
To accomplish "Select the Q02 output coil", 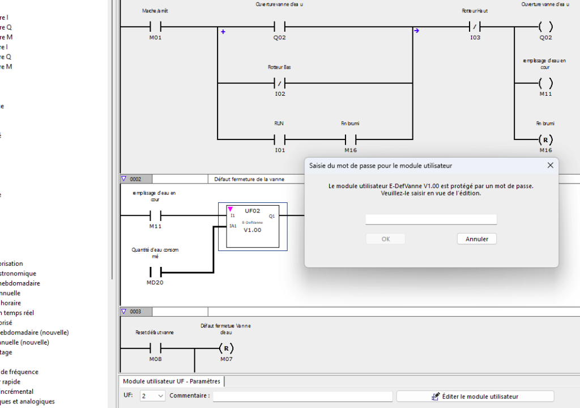I will tap(545, 27).
